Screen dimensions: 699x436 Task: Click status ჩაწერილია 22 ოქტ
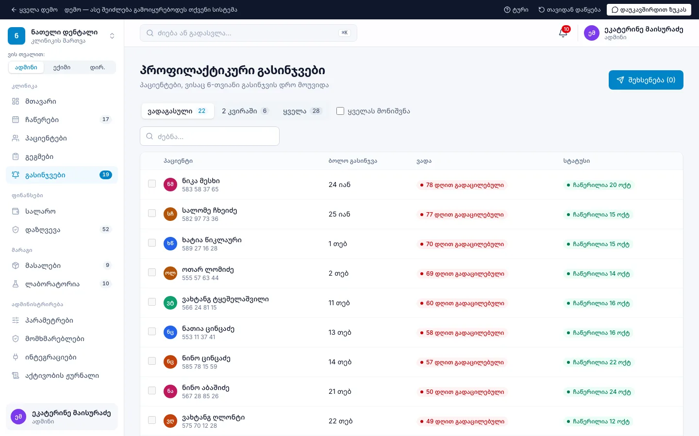click(x=599, y=362)
